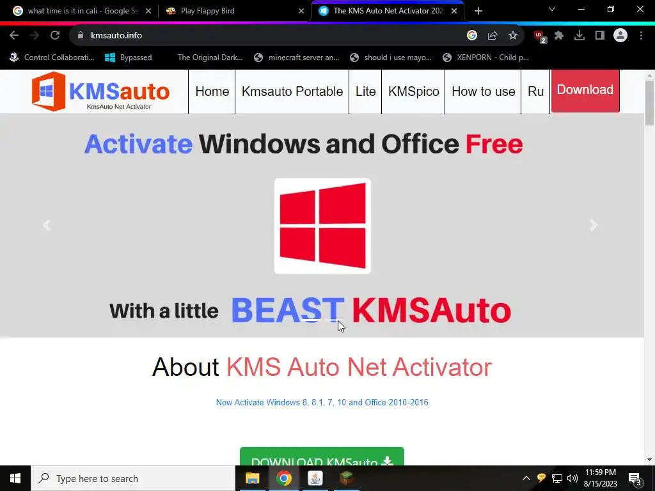This screenshot has height=491, width=655.
Task: Open the Java app in the taskbar
Action: point(315,478)
